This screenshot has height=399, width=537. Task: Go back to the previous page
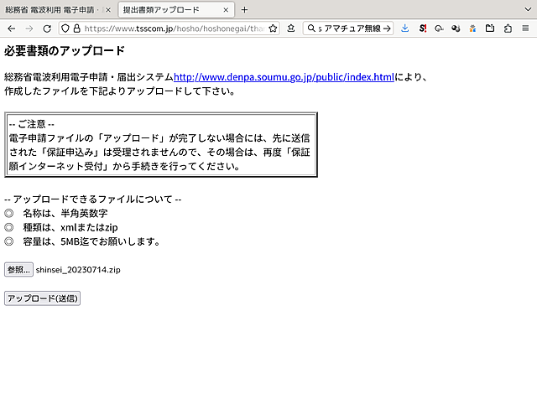(11, 28)
